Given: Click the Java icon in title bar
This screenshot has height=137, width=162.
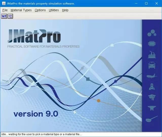Looking at the screenshot, I should pos(4,3).
